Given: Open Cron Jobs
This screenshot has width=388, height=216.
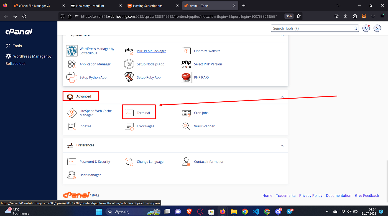Looking at the screenshot, I should click(201, 113).
